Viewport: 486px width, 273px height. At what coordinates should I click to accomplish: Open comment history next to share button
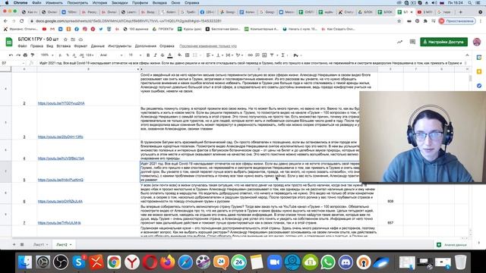point(412,42)
